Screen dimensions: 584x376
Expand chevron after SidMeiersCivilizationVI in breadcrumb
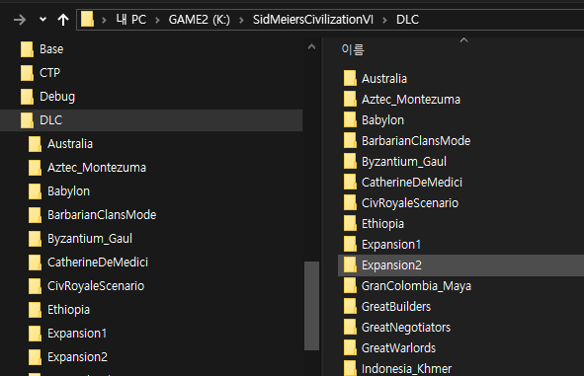pyautogui.click(x=384, y=20)
